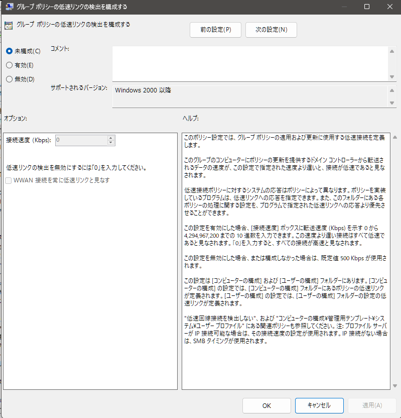
Task: Decrease 接続速度 value with down spinner arrow
Action: pos(111,143)
